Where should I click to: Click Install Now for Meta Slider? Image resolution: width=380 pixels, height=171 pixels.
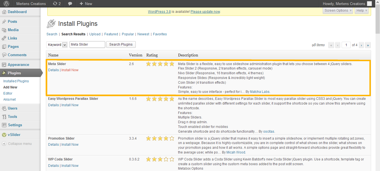(x=70, y=70)
